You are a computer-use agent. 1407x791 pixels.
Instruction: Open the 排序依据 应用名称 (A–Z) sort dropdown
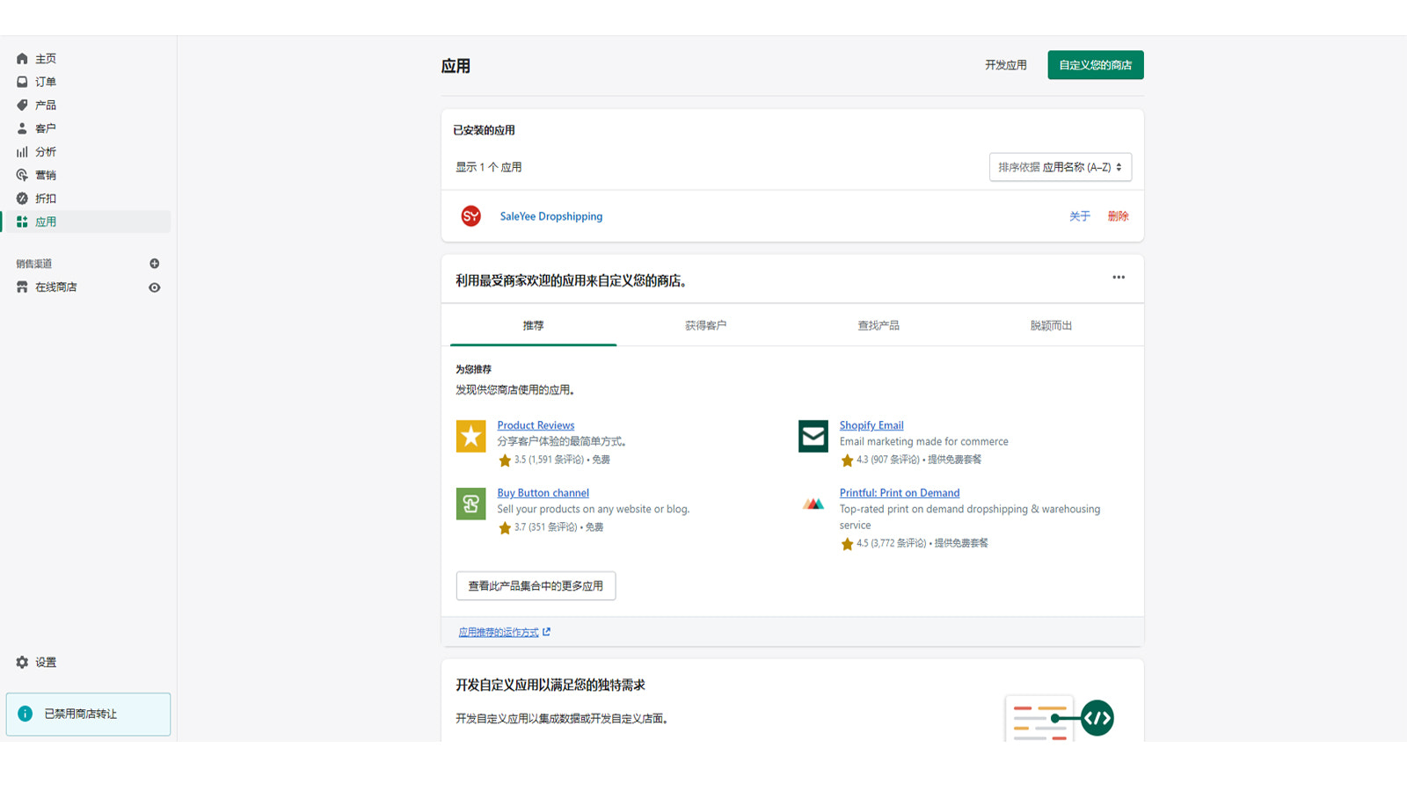click(1061, 167)
